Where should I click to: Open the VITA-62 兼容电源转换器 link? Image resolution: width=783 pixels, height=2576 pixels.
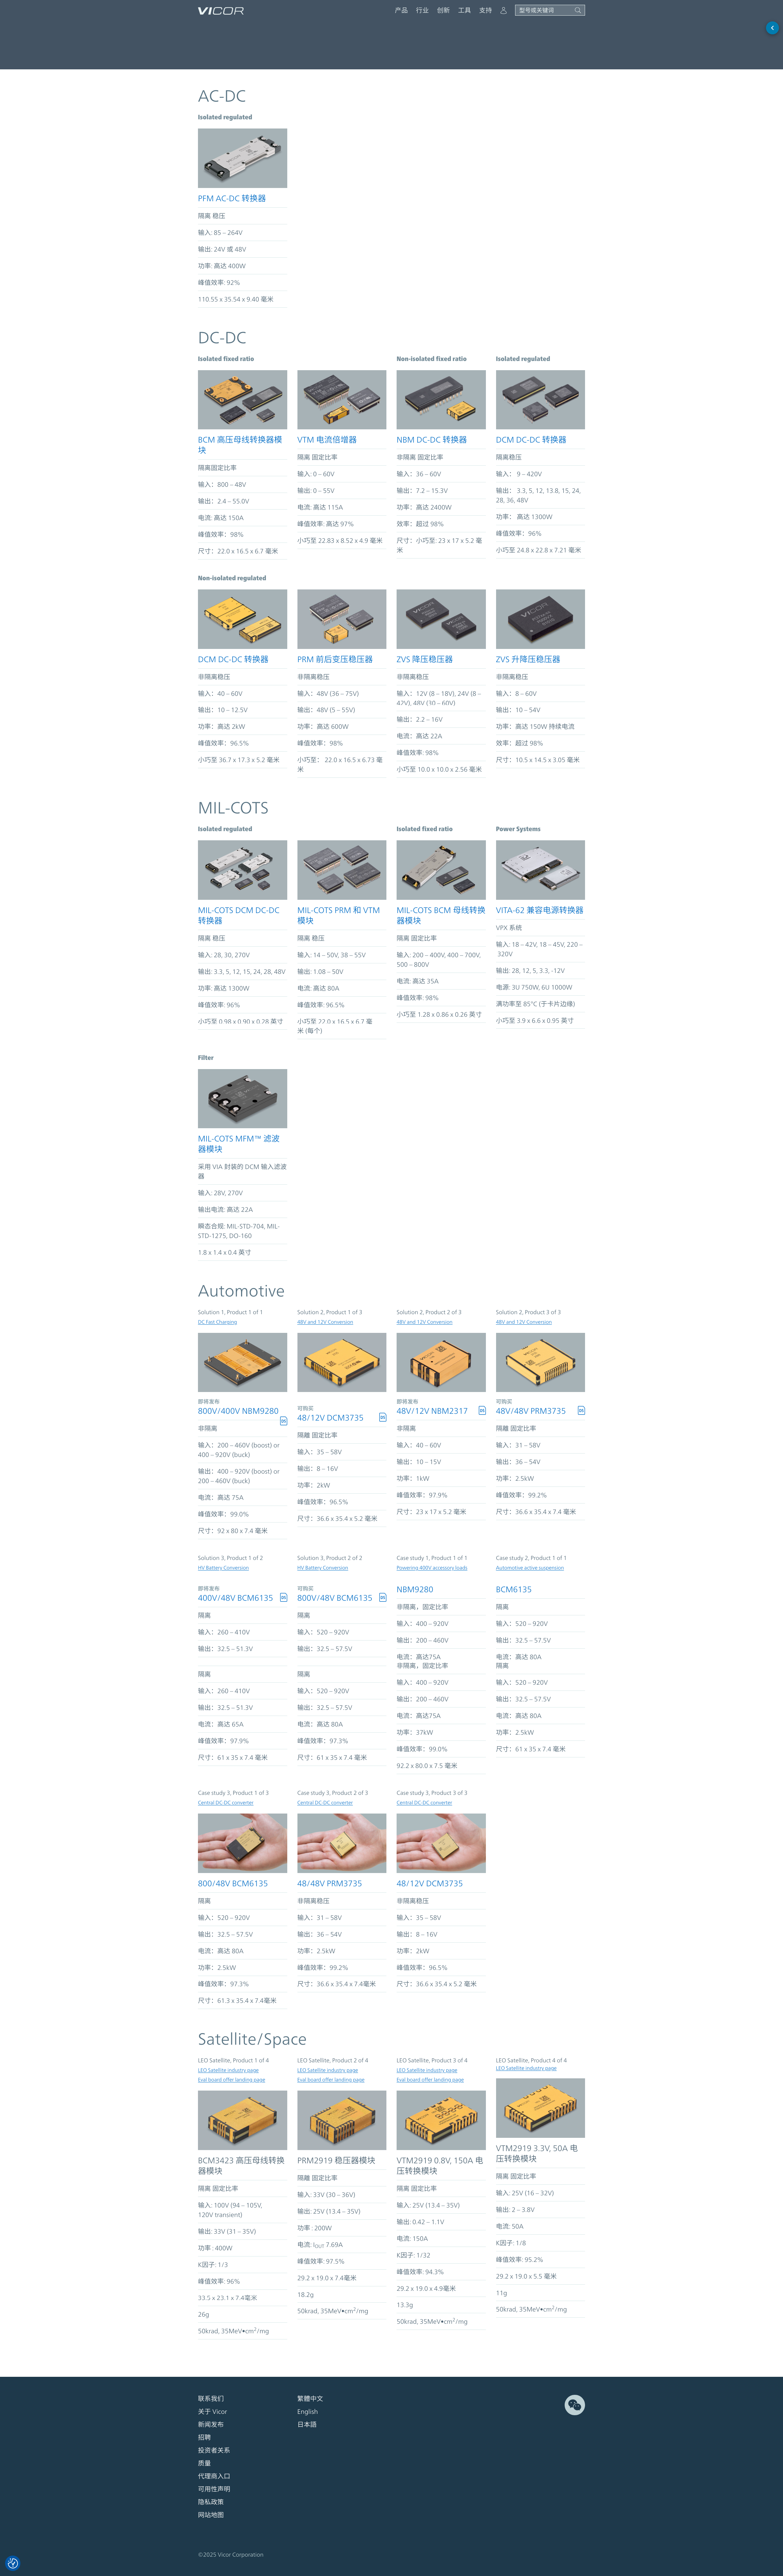coord(539,910)
